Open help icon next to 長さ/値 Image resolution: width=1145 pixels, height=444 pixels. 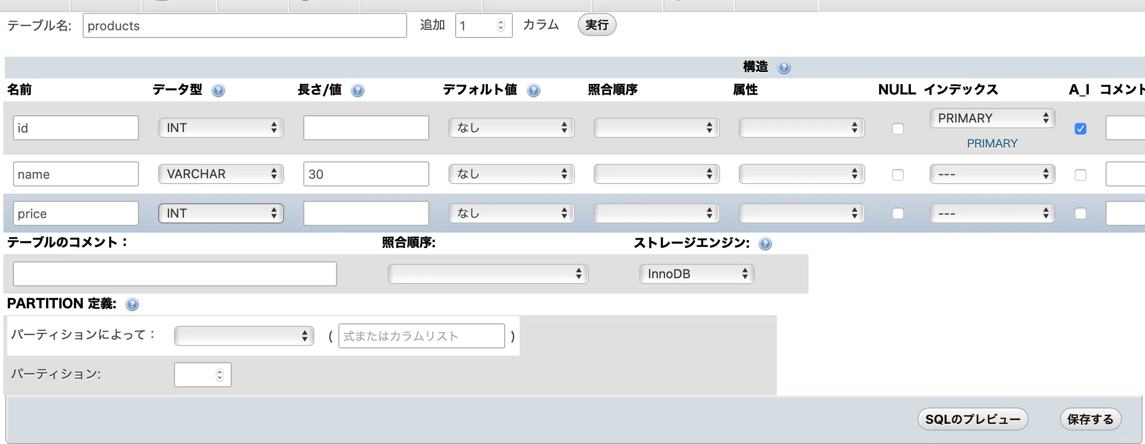click(x=357, y=90)
